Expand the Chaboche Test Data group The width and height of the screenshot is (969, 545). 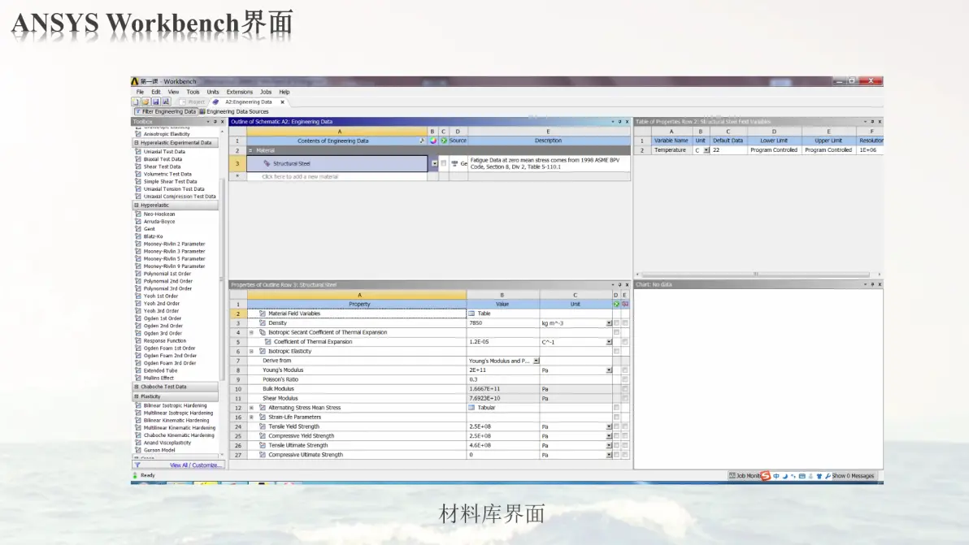pos(137,387)
